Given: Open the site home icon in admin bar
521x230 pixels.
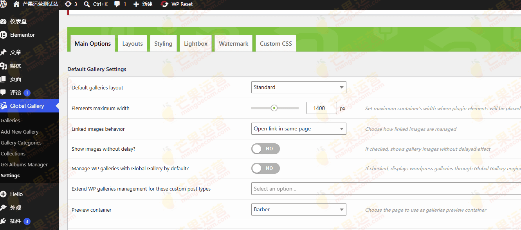Looking at the screenshot, I should [16, 4].
